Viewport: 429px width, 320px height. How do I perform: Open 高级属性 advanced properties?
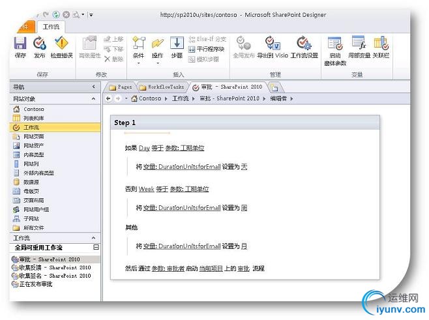point(90,47)
